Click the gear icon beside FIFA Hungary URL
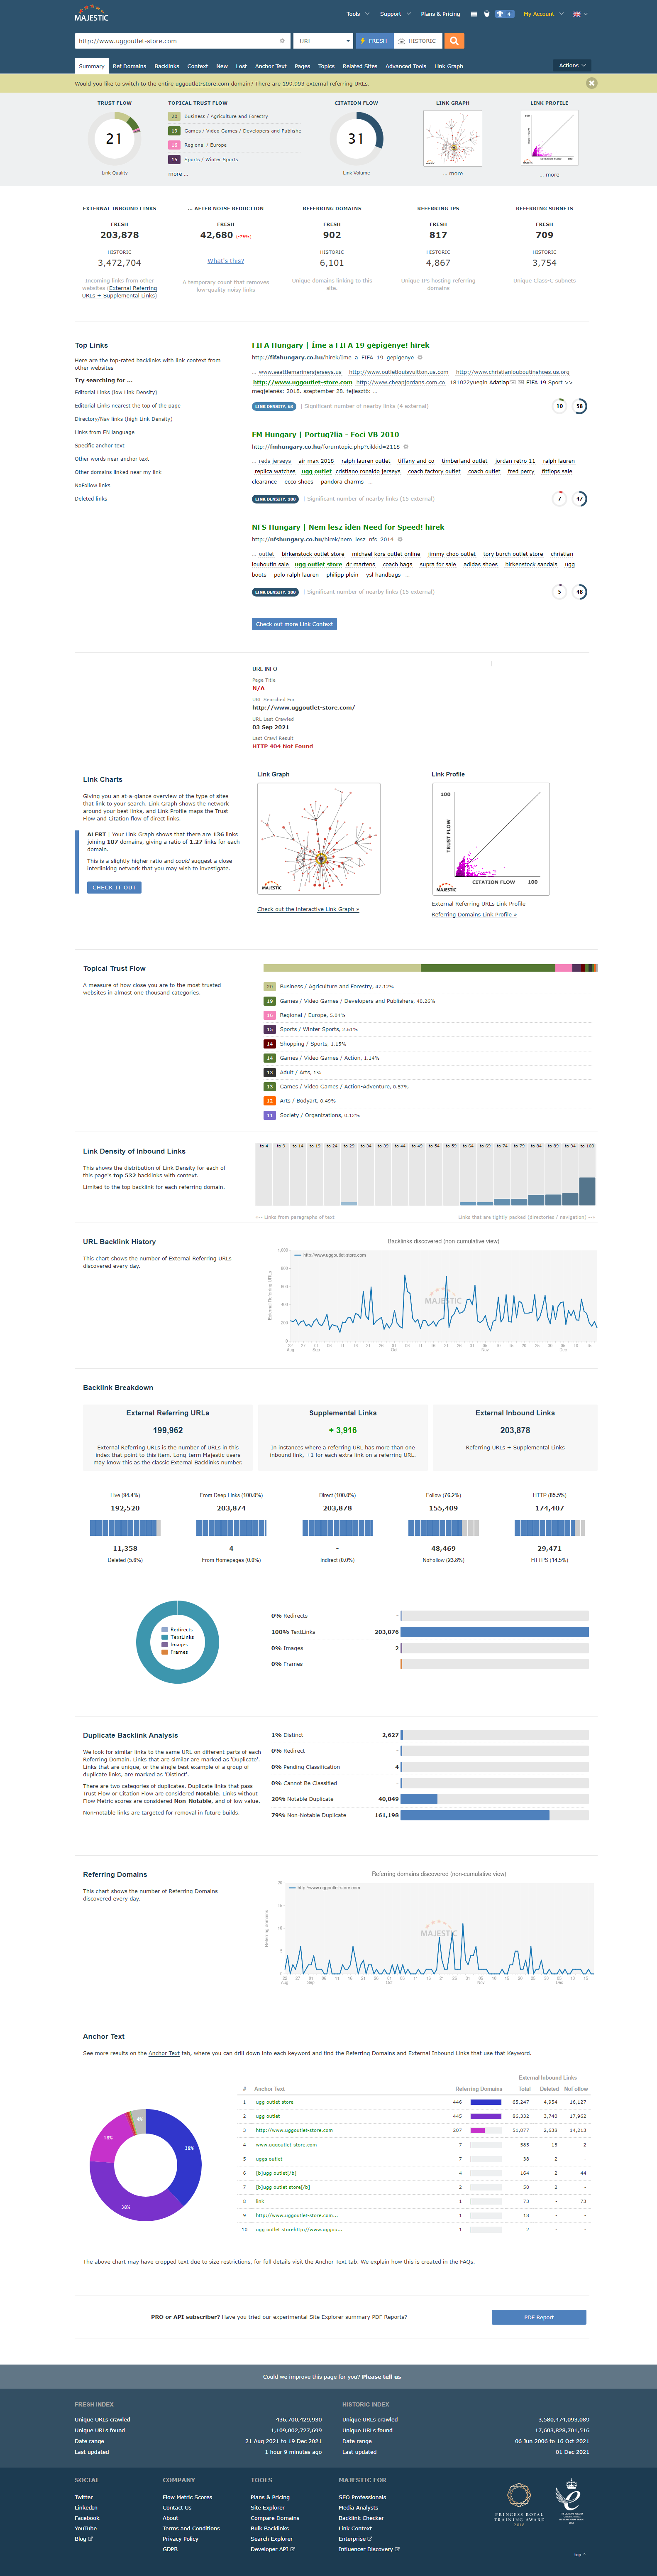657x2576 pixels. 419,357
